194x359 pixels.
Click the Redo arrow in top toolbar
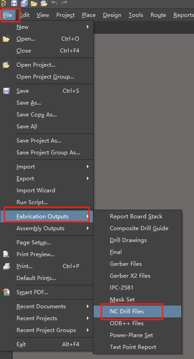(64, 3)
